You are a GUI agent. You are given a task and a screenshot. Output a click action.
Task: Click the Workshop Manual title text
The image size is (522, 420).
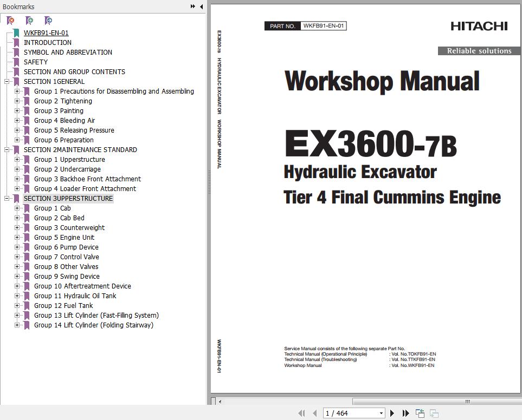click(x=382, y=81)
